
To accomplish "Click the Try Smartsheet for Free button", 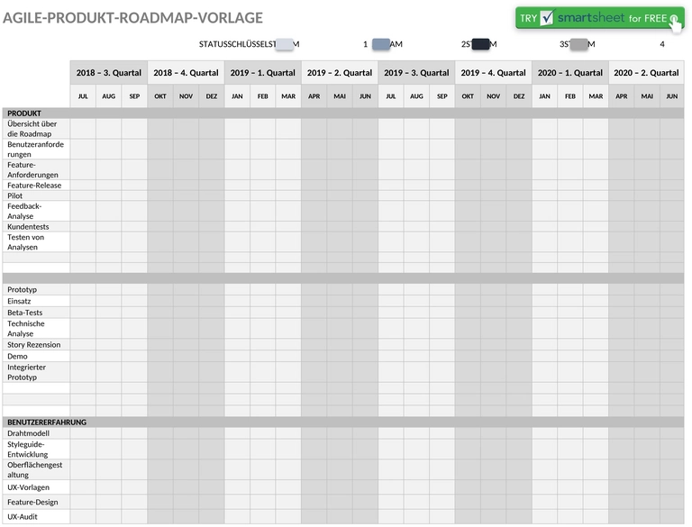I will coord(600,18).
